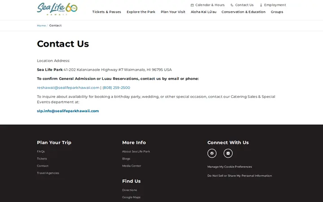Click the slp.info@sealifeparkhawaii.com email link
Viewport: 323px width, 202px height.
[x=68, y=111]
